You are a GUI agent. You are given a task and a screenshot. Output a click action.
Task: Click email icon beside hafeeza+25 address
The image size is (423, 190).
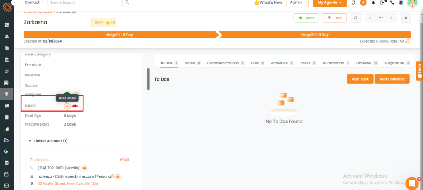118,176
